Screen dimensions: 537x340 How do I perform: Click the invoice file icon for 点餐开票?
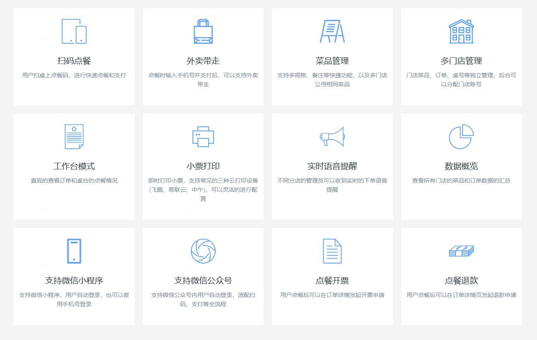[x=332, y=251]
